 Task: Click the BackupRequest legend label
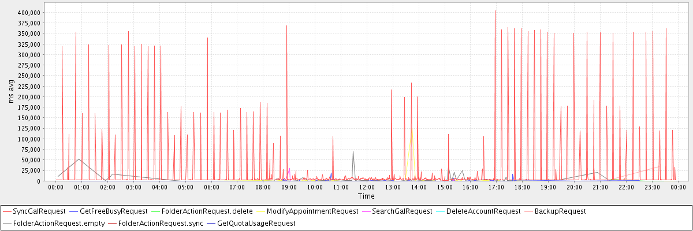click(560, 211)
